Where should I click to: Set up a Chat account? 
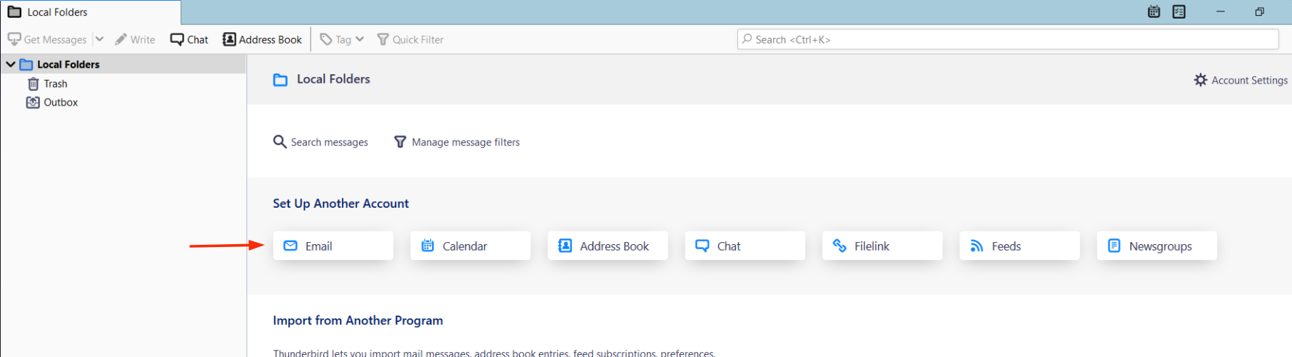pyautogui.click(x=745, y=246)
